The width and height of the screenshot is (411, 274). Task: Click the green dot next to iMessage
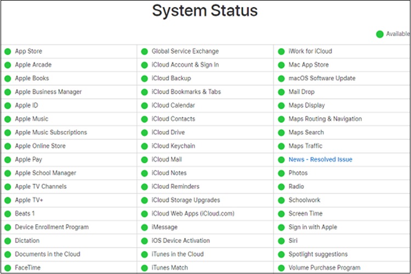(145, 227)
